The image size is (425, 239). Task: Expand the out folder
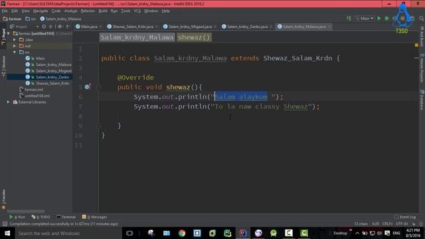click(15, 46)
